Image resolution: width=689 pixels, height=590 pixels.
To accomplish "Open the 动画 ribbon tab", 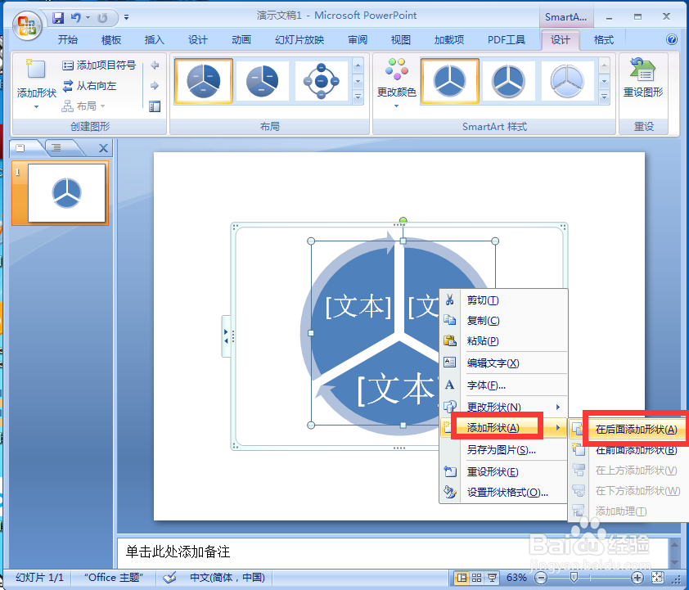I will click(x=241, y=40).
